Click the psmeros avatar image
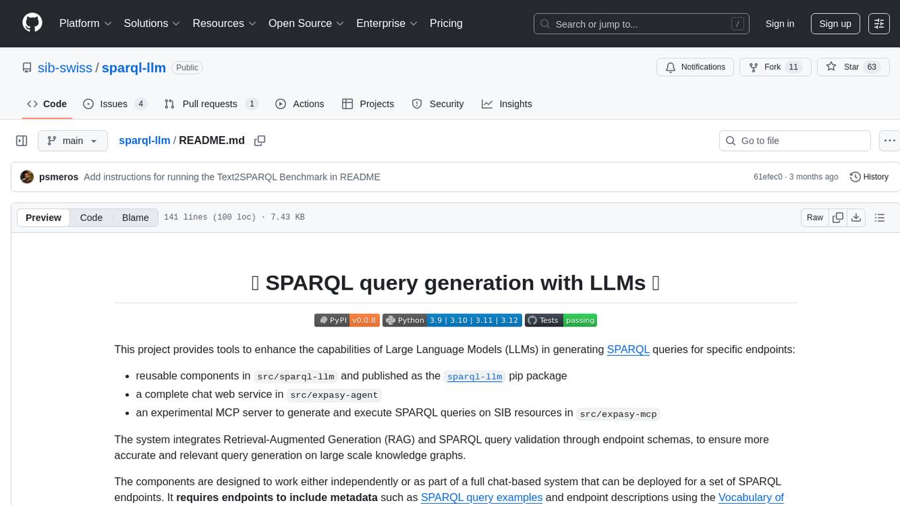The width and height of the screenshot is (900, 505). tap(27, 177)
